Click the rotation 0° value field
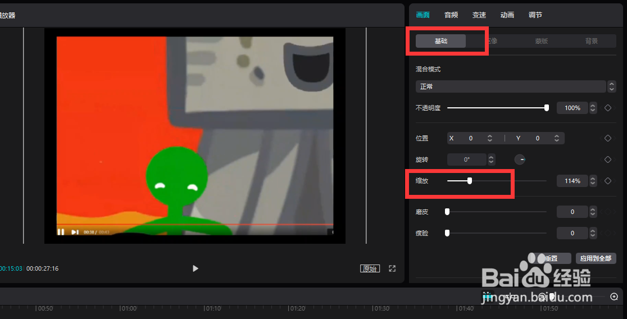This screenshot has height=319, width=627. point(467,159)
